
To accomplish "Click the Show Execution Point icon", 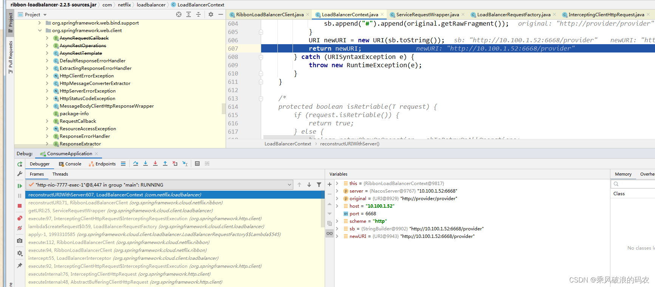I will point(123,164).
